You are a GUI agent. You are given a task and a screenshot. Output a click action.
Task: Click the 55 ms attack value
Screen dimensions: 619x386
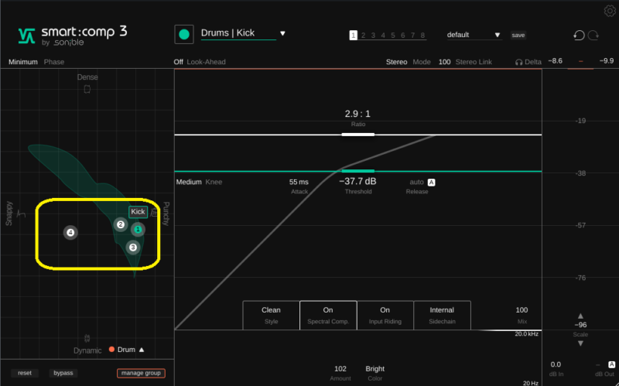pos(299,182)
